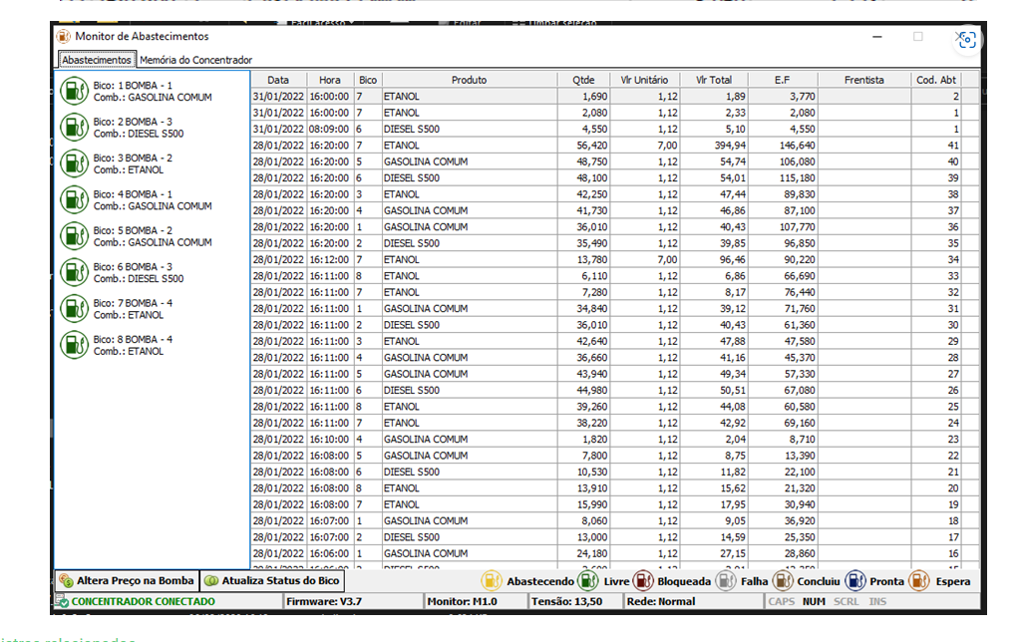The image size is (1021, 642).
Task: Click the orange Espera status icon
Action: pos(918,581)
